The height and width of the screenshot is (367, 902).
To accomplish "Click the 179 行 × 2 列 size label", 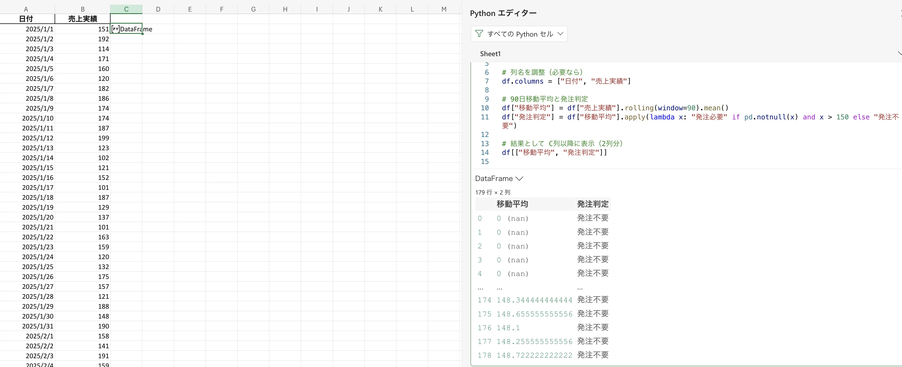I will pyautogui.click(x=492, y=192).
